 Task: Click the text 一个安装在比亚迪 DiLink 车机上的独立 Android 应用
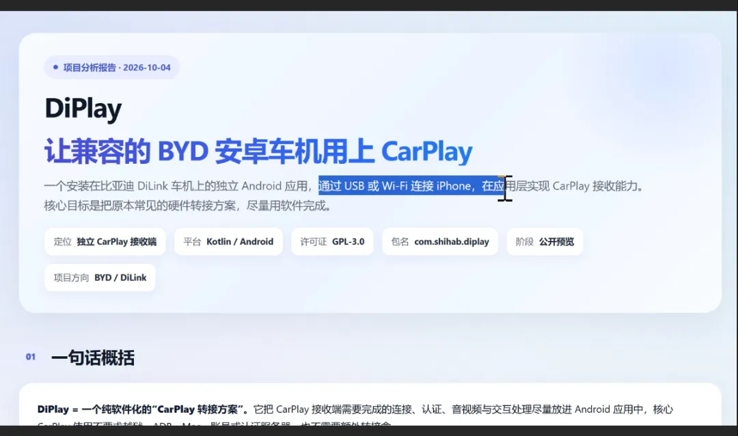tap(176, 186)
